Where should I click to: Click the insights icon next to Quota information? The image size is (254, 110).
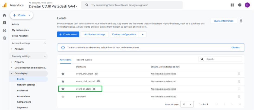point(241,21)
